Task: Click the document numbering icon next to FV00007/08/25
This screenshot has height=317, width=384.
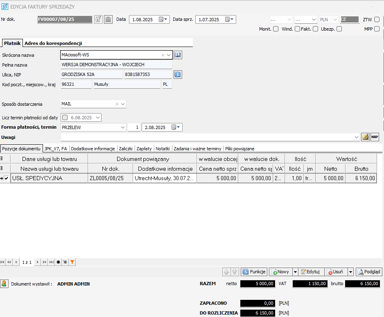Action: coord(98,20)
